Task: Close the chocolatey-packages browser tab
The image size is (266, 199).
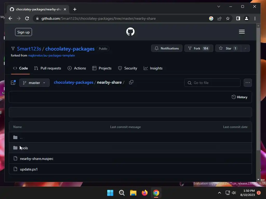Action: tap(65, 9)
